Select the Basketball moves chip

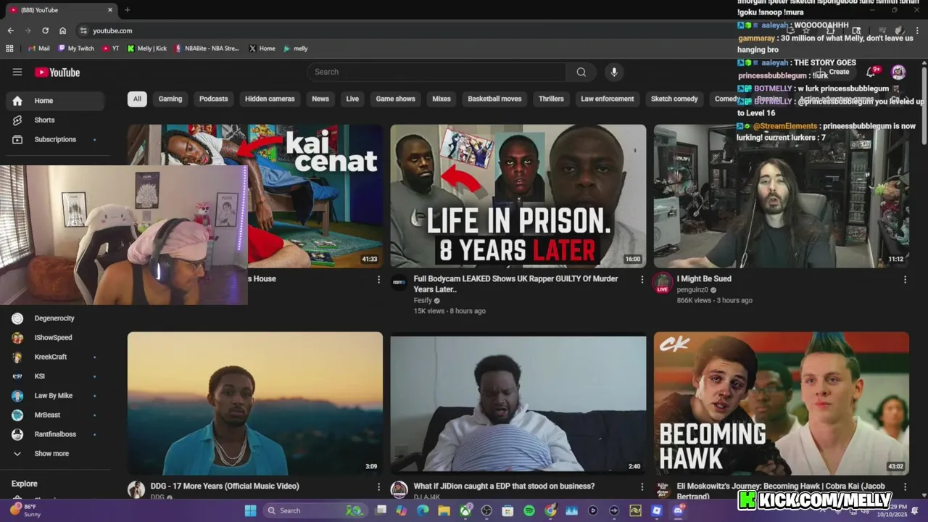(494, 99)
